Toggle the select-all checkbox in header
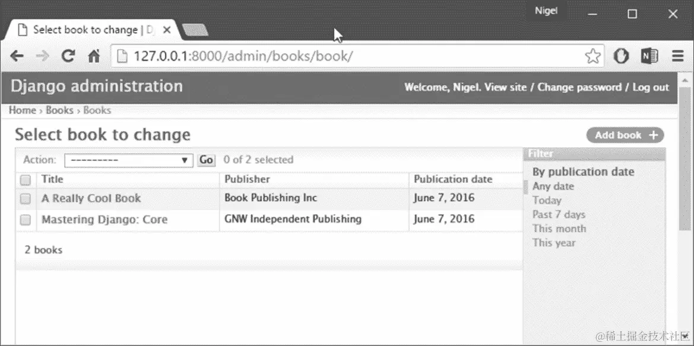Image resolution: width=694 pixels, height=346 pixels. click(x=25, y=180)
